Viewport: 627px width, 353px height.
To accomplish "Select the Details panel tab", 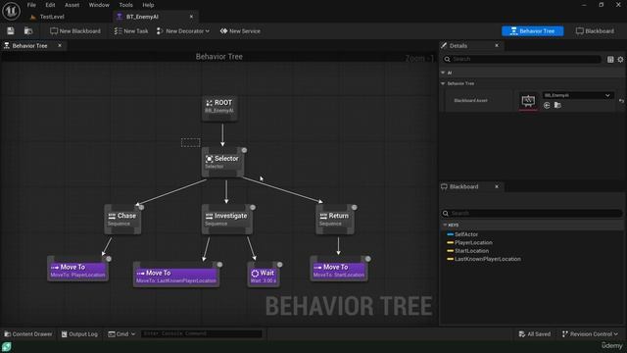I will click(458, 46).
